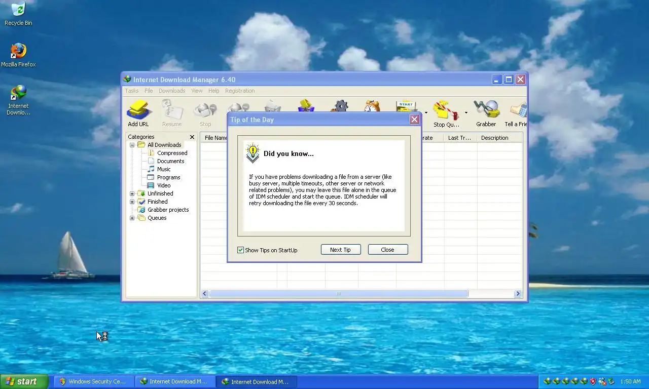This screenshot has height=389, width=649.
Task: Select the Finished category label
Action: (158, 202)
